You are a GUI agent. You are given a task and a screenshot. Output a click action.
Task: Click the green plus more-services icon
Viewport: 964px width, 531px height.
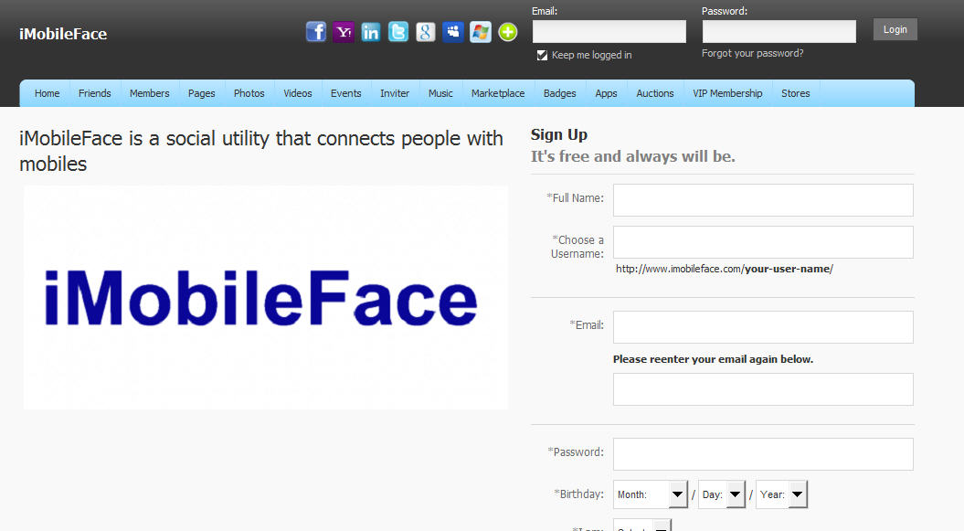[x=508, y=31]
